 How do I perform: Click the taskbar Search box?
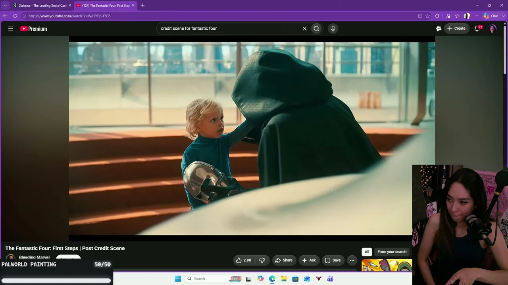click(x=213, y=279)
